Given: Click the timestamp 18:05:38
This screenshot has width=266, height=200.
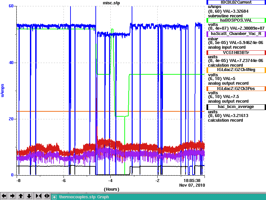Looking at the screenshot, I should (192, 180).
